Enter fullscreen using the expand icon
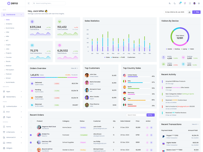Image resolution: width=203 pixels, height=152 pixels. pos(190,3)
